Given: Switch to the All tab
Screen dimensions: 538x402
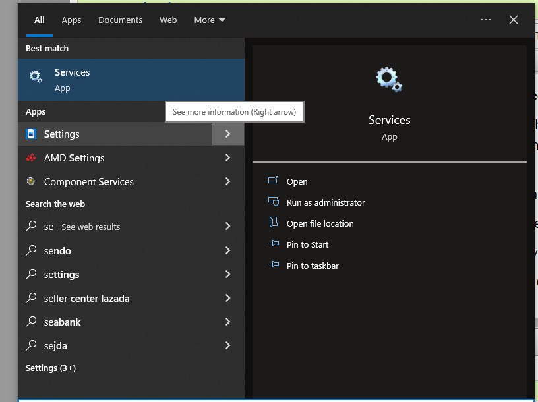Looking at the screenshot, I should pyautogui.click(x=40, y=20).
